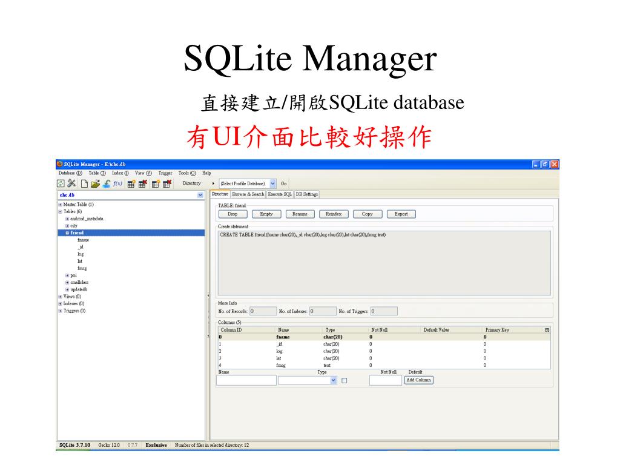Click the Reindex button
Image resolution: width=620 pixels, height=465 pixels.
334,214
